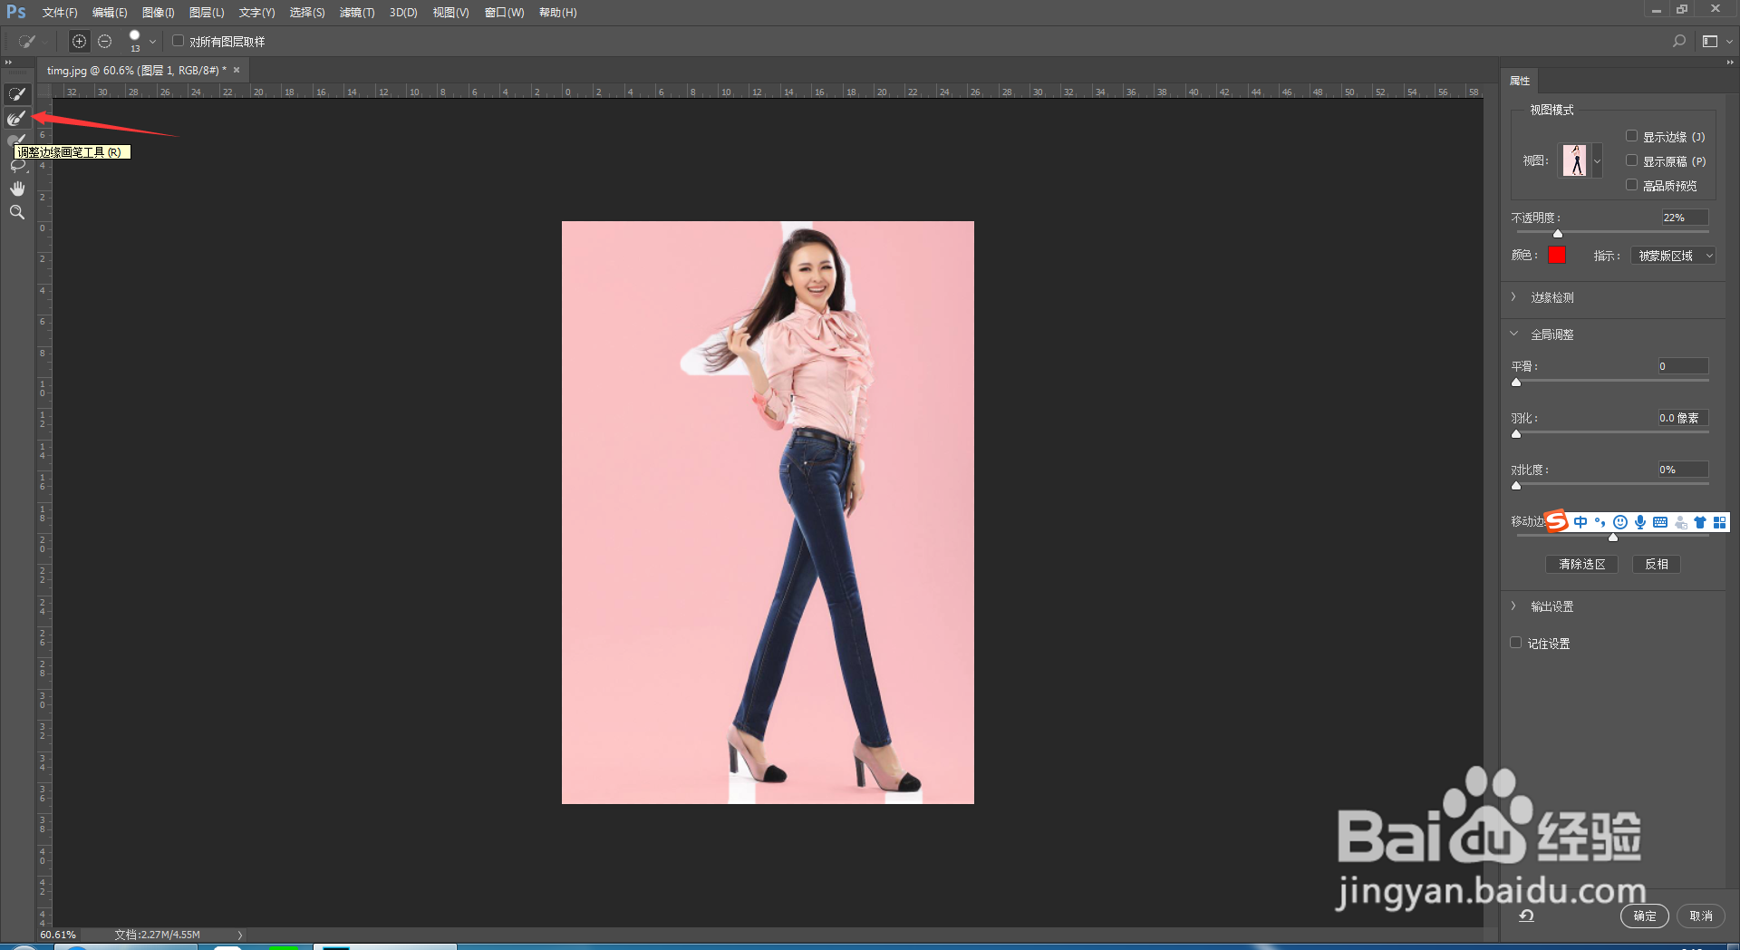Click the 60.61% zoom level field
Image resolution: width=1740 pixels, height=950 pixels.
click(58, 935)
